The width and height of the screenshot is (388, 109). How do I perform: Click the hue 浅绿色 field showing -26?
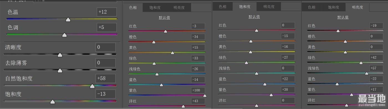198,69
